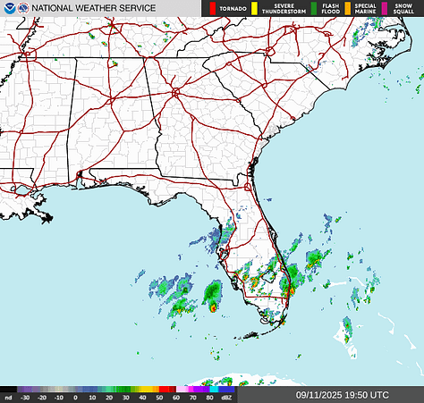Click the Special Marine legend label
The width and height of the screenshot is (424, 403).
(x=365, y=9)
